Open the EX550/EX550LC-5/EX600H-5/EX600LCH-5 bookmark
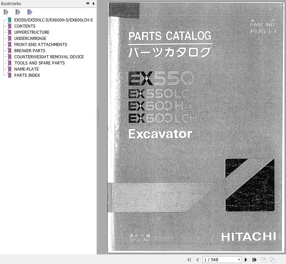 54,20
